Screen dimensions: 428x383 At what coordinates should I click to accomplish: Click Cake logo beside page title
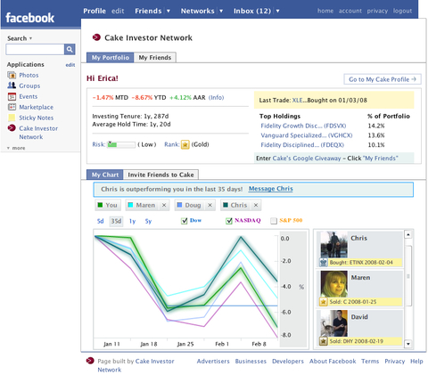(96, 37)
